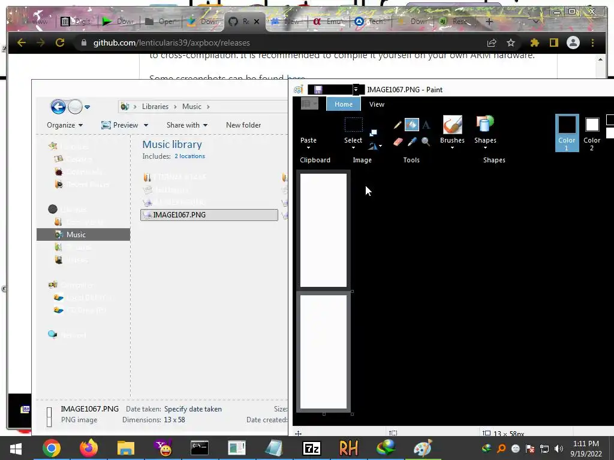Open the Paint file menu button
This screenshot has height=460, width=614.
(309, 104)
